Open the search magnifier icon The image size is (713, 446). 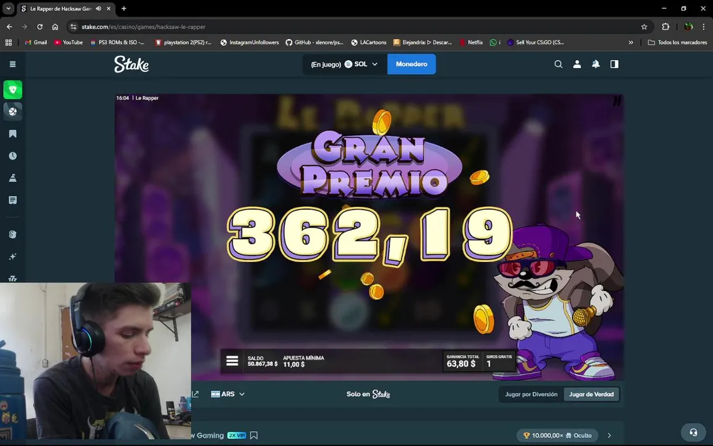558,64
